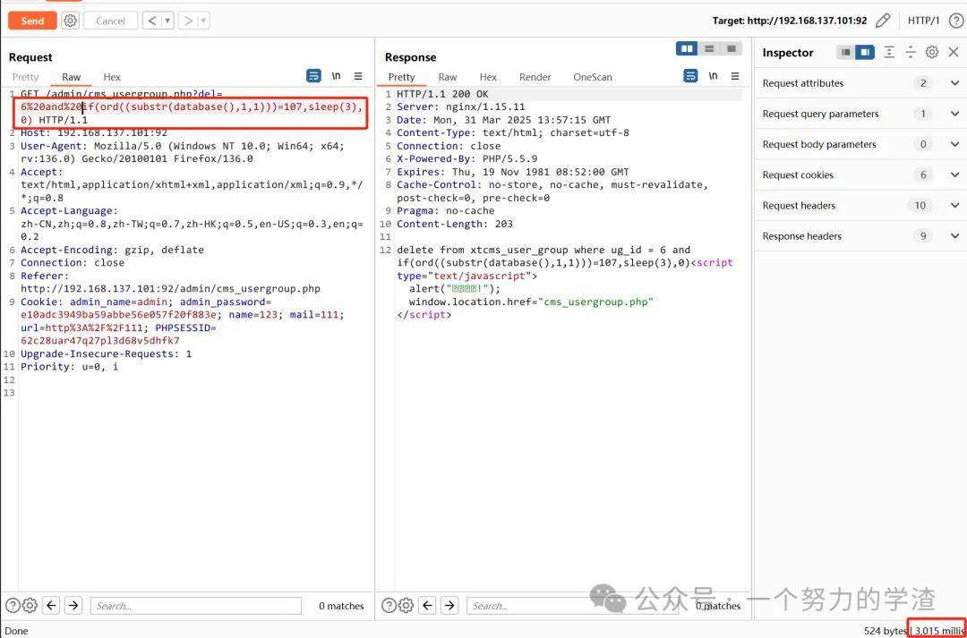
Task: Open Request search settings gear
Action: click(30, 605)
